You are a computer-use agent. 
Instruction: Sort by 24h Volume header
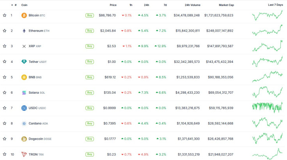[x=192, y=5]
